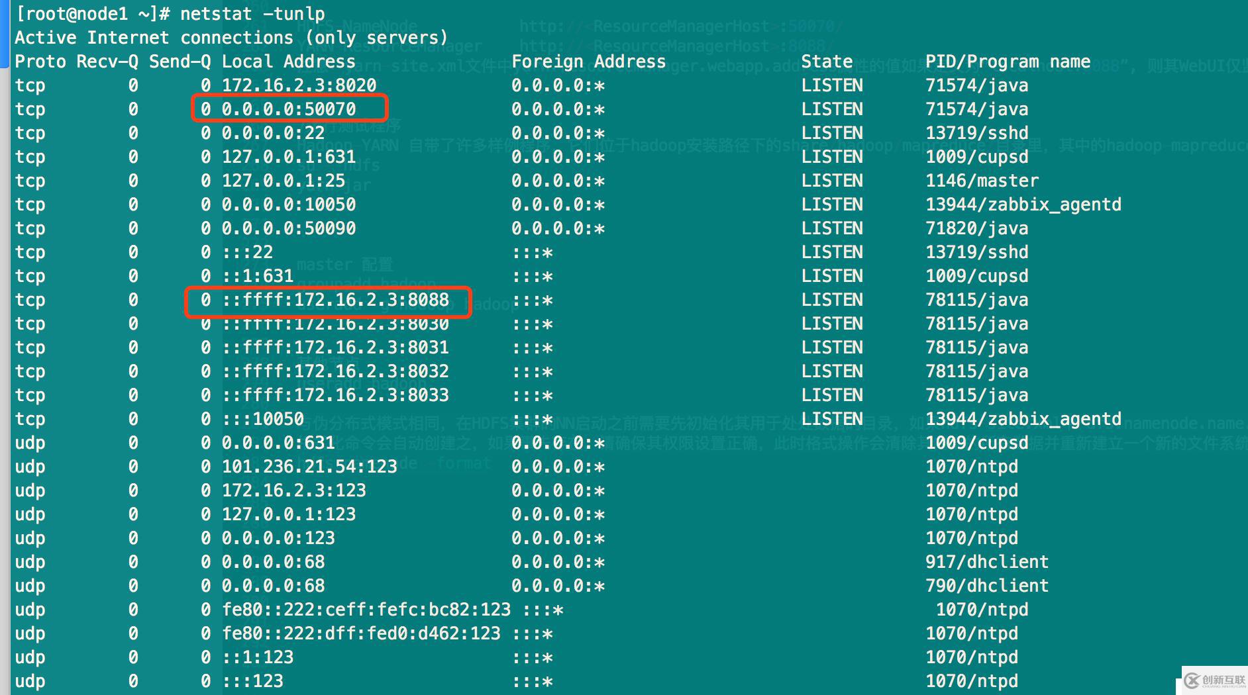Click local address ::1:631
1248x695 pixels.
(258, 276)
